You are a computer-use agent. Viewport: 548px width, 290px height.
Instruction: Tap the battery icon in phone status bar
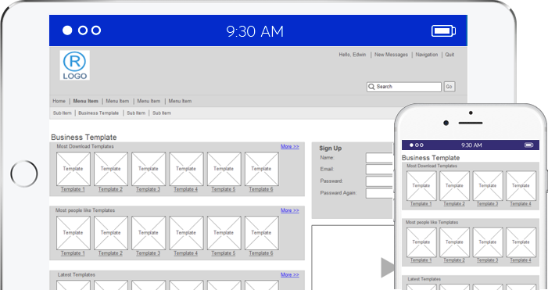pyautogui.click(x=528, y=145)
